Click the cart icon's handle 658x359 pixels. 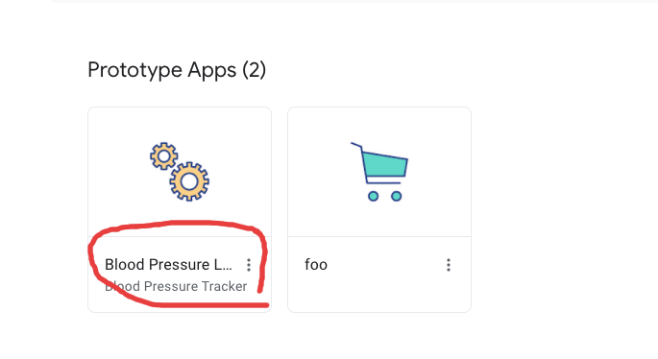point(356,145)
